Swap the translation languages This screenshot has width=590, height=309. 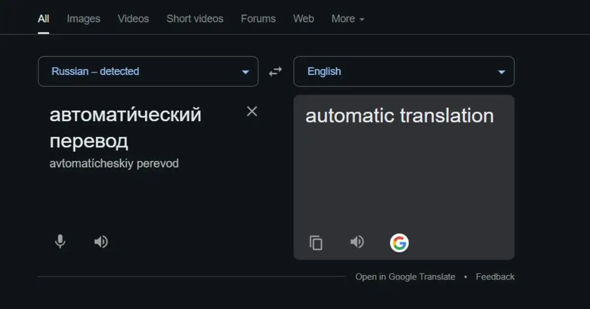pos(275,71)
